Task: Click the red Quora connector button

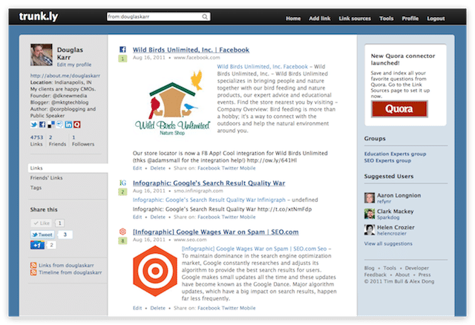Action: tap(399, 109)
